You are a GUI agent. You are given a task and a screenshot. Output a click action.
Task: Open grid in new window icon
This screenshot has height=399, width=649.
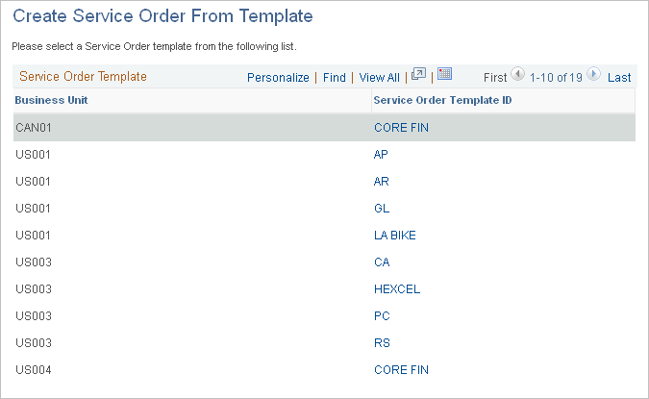(418, 74)
